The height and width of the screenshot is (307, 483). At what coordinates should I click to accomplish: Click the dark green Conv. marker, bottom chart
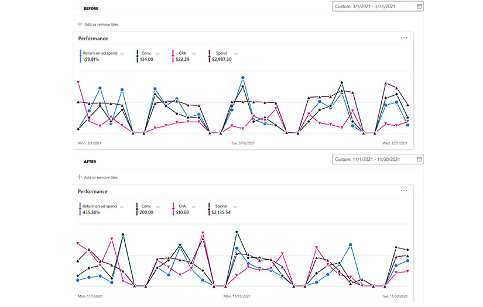(x=137, y=209)
